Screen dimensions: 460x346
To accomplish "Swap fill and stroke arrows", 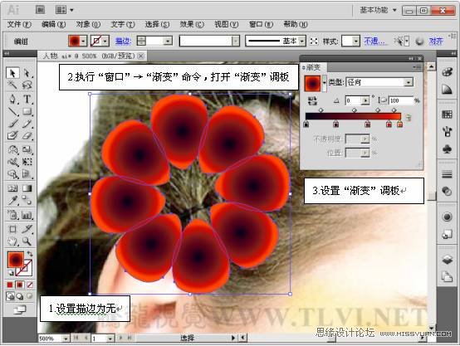I will (30, 254).
